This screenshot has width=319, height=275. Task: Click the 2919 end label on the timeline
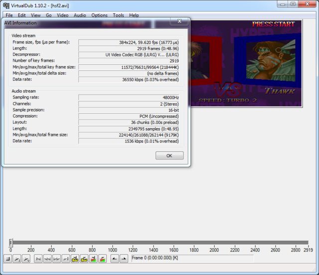point(308,250)
